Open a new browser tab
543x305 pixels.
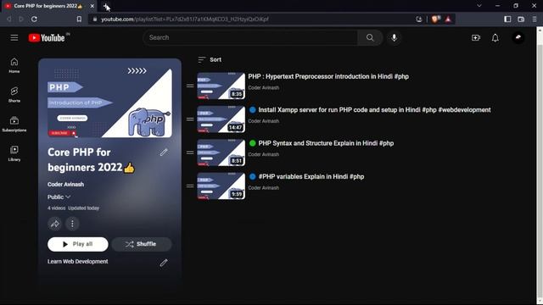tap(105, 6)
